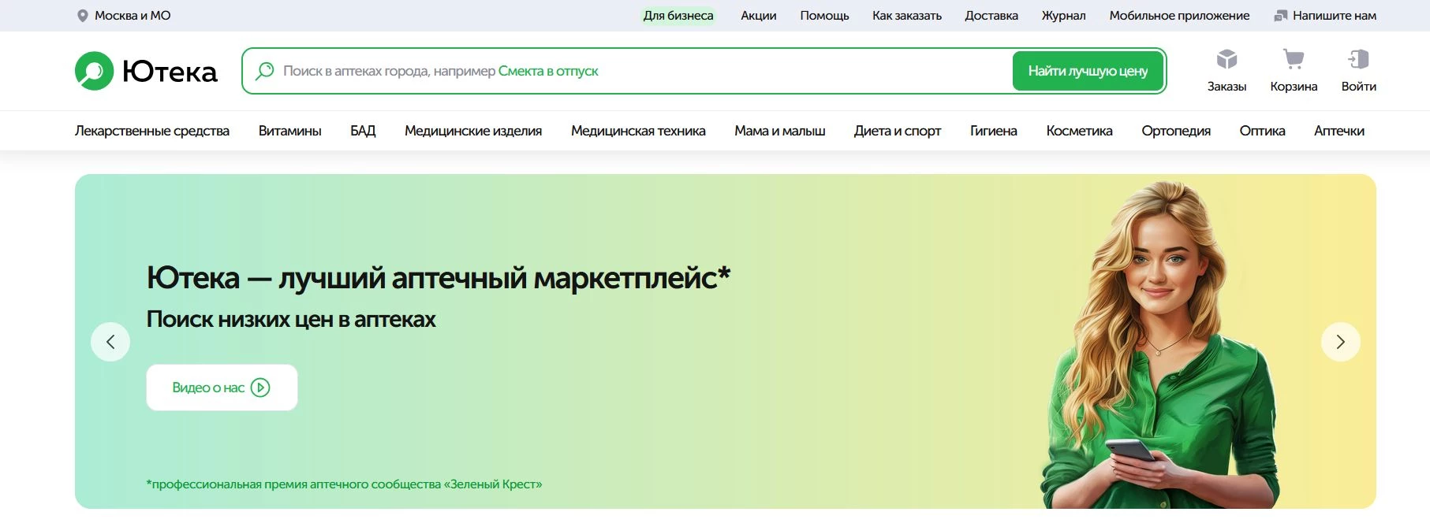Click the Ютека logo icon

coord(95,71)
